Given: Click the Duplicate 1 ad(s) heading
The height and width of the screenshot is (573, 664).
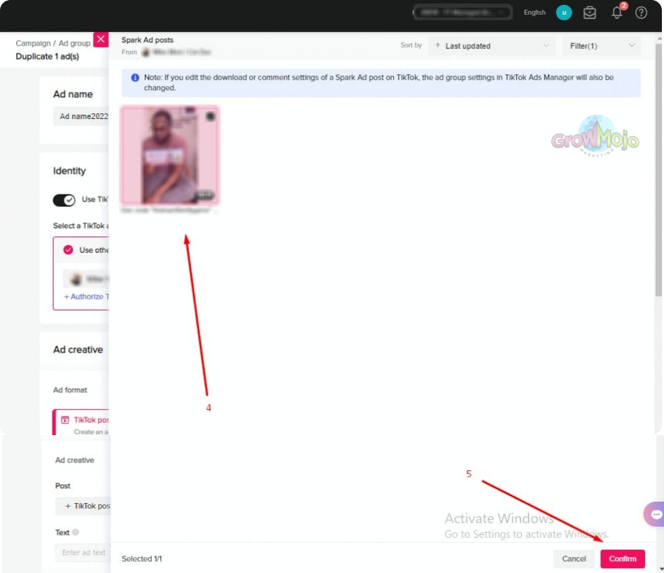Looking at the screenshot, I should pyautogui.click(x=47, y=57).
